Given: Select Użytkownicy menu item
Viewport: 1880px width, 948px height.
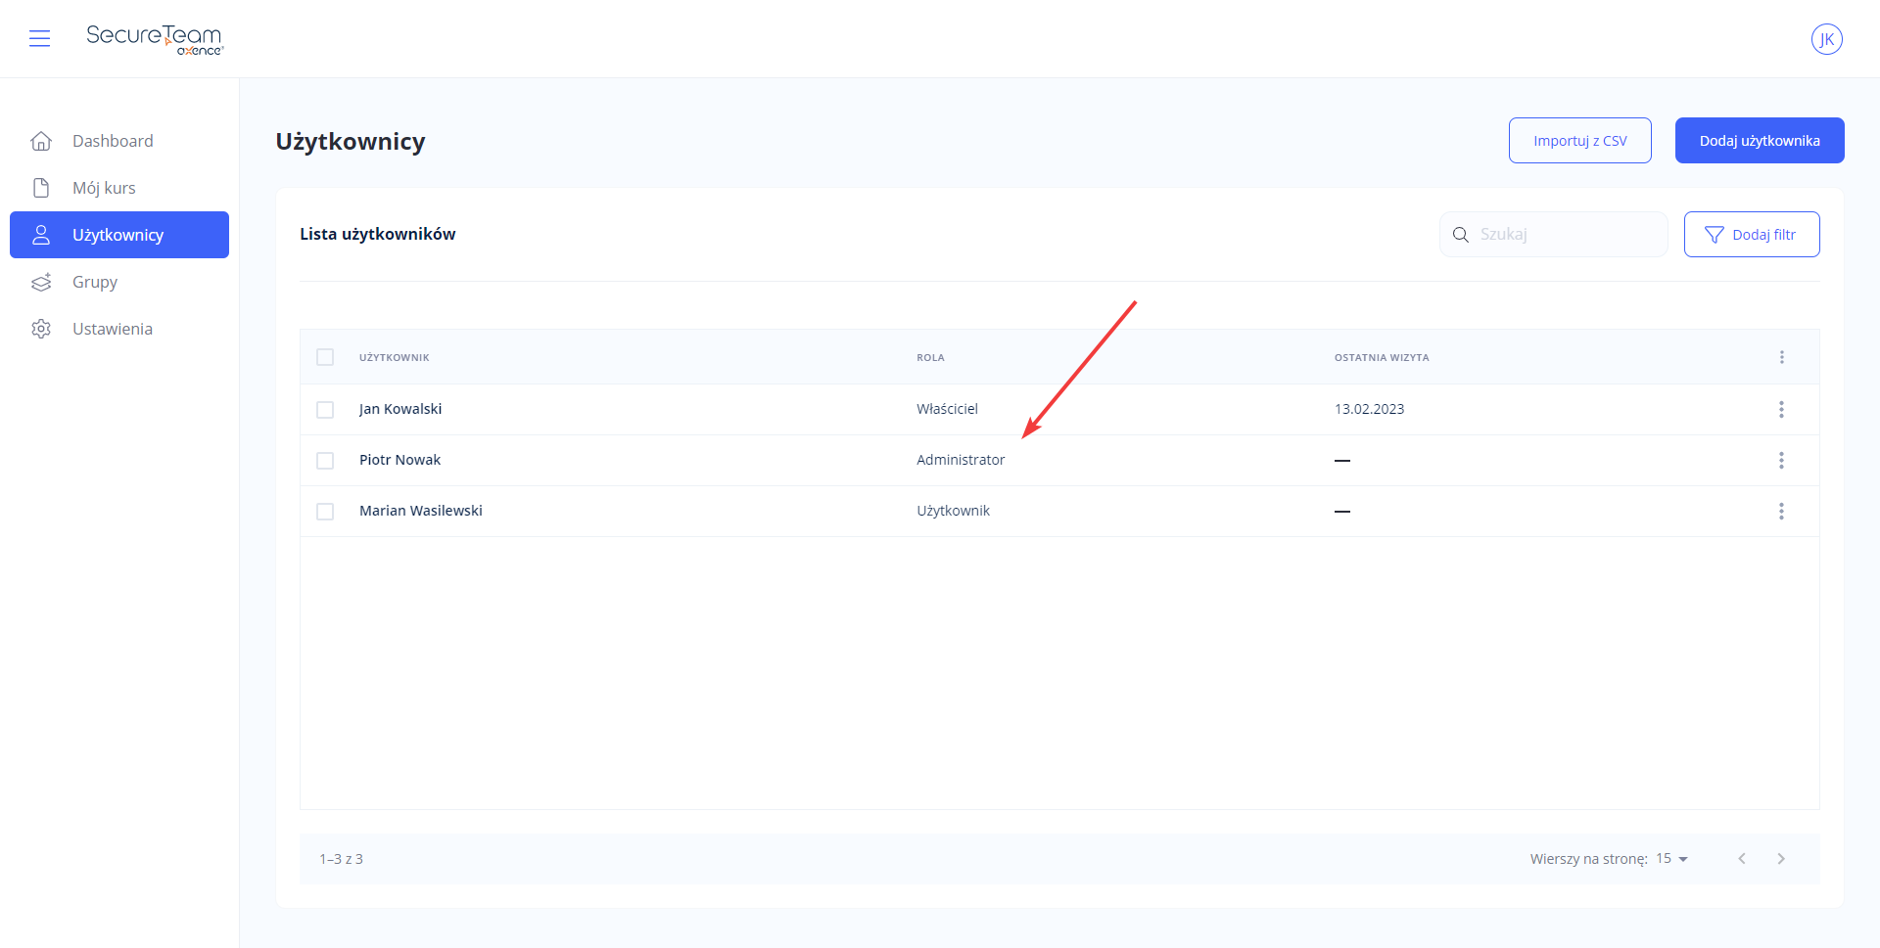Looking at the screenshot, I should 119,235.
